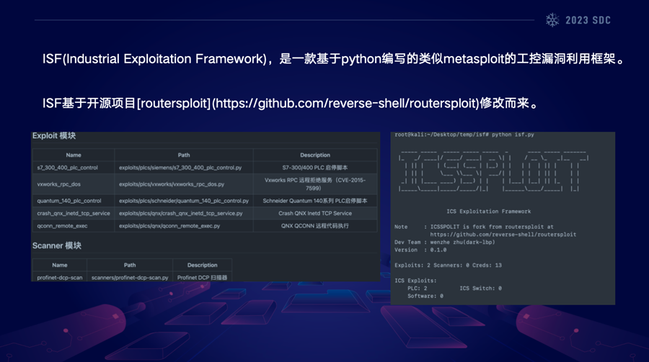Select the profinet-dcp-scan name cell
The height and width of the screenshot is (362, 649).
(x=60, y=277)
